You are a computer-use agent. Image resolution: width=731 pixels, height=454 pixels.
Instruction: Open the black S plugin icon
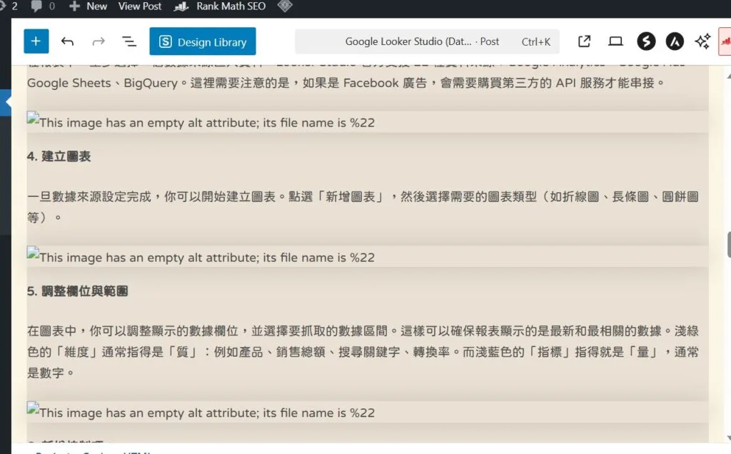(x=646, y=41)
